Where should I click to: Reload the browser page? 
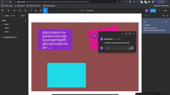pos(10,2)
